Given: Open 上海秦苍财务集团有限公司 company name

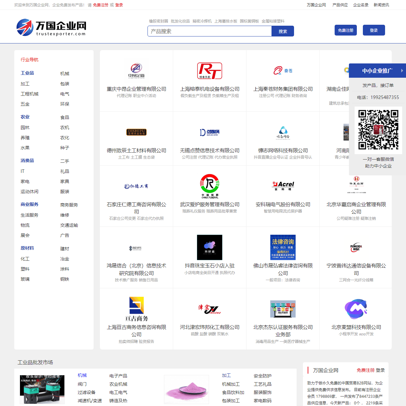Looking at the screenshot, I should [283, 89].
